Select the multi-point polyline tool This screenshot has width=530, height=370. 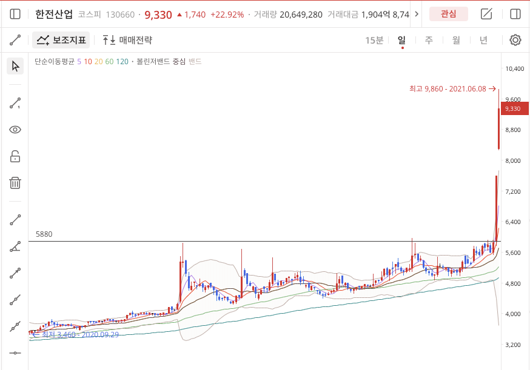tap(15, 326)
